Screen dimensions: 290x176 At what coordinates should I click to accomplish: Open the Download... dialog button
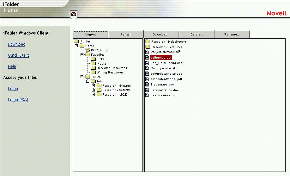click(161, 34)
